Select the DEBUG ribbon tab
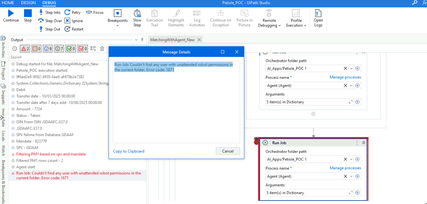The image size is (427, 204). (49, 3)
